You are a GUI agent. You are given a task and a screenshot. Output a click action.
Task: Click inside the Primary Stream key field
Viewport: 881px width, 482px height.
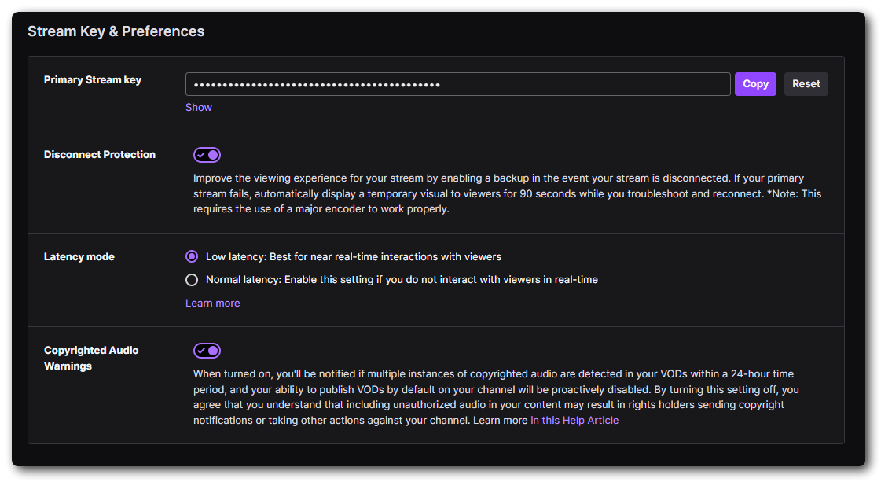(x=457, y=83)
